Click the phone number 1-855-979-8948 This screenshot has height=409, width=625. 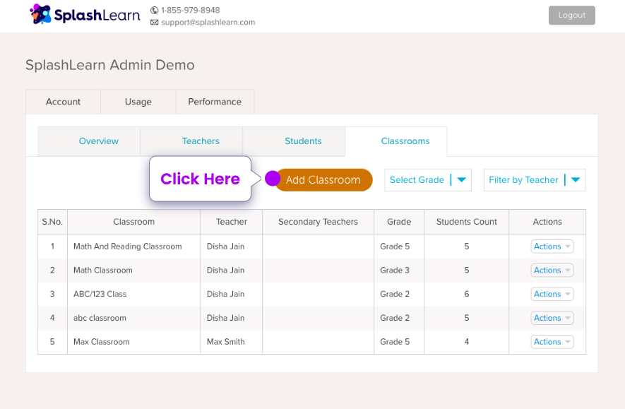191,11
